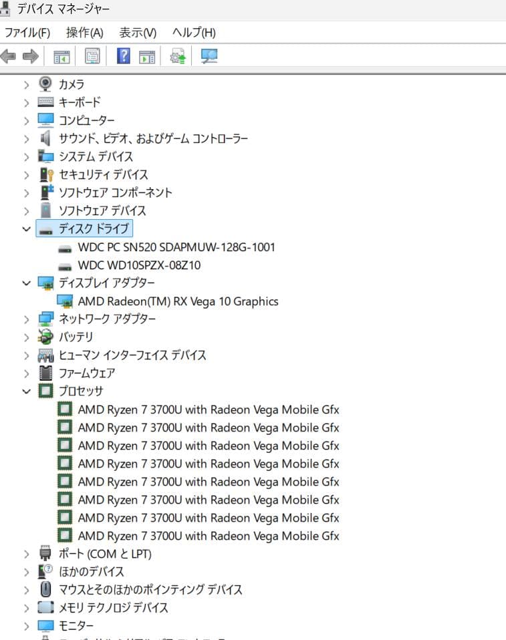Show or hide console tree toolbar icon
The height and width of the screenshot is (640, 506).
coord(62,56)
